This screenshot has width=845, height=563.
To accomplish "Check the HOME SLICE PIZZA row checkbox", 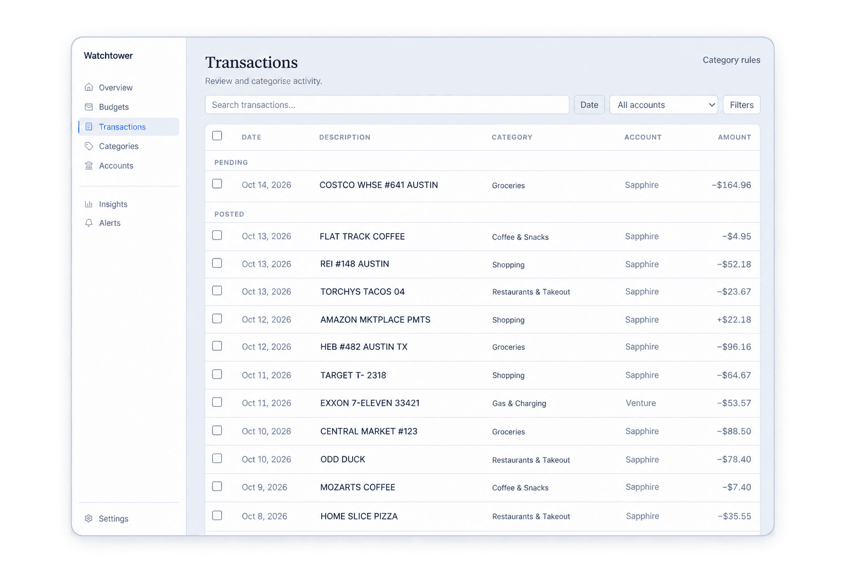I will click(x=217, y=516).
